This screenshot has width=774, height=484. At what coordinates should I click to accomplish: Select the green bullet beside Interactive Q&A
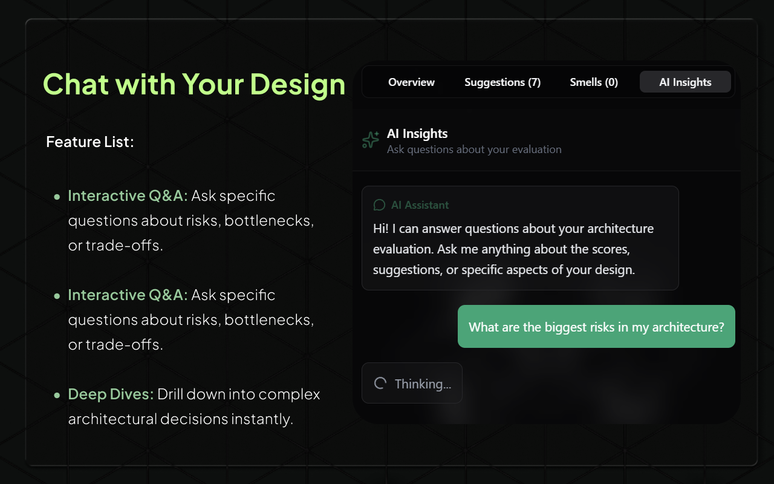coord(57,196)
